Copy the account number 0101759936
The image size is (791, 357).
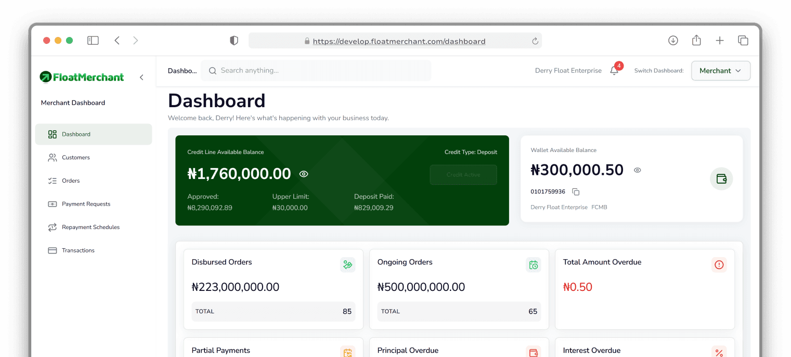coord(576,192)
